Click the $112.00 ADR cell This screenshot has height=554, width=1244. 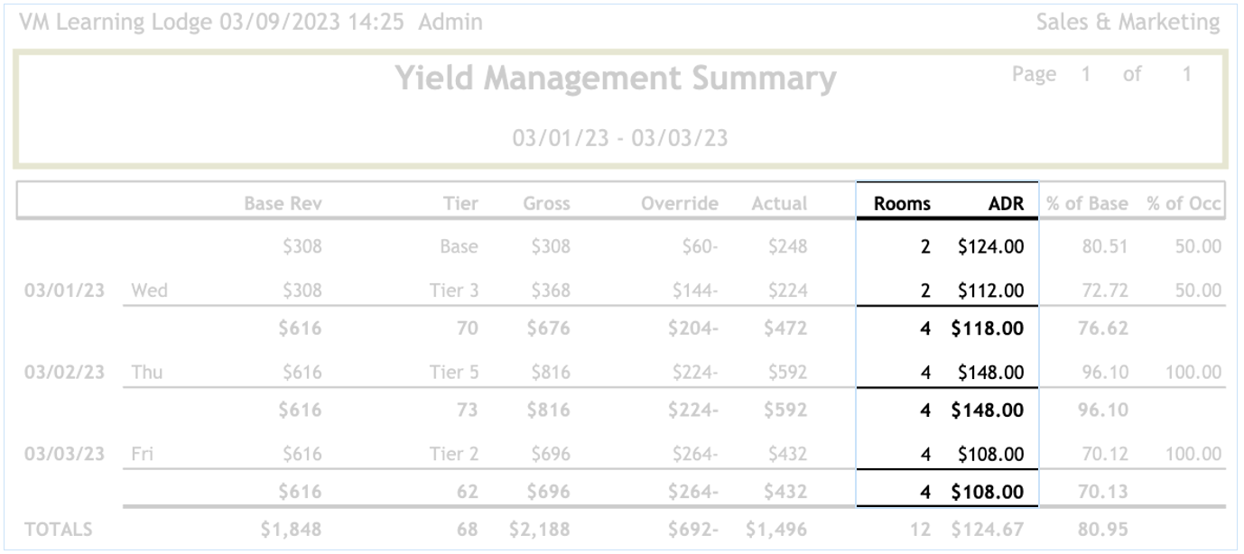pyautogui.click(x=990, y=291)
